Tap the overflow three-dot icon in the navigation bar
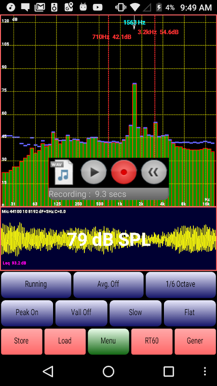The image size is (217, 386). point(205,371)
